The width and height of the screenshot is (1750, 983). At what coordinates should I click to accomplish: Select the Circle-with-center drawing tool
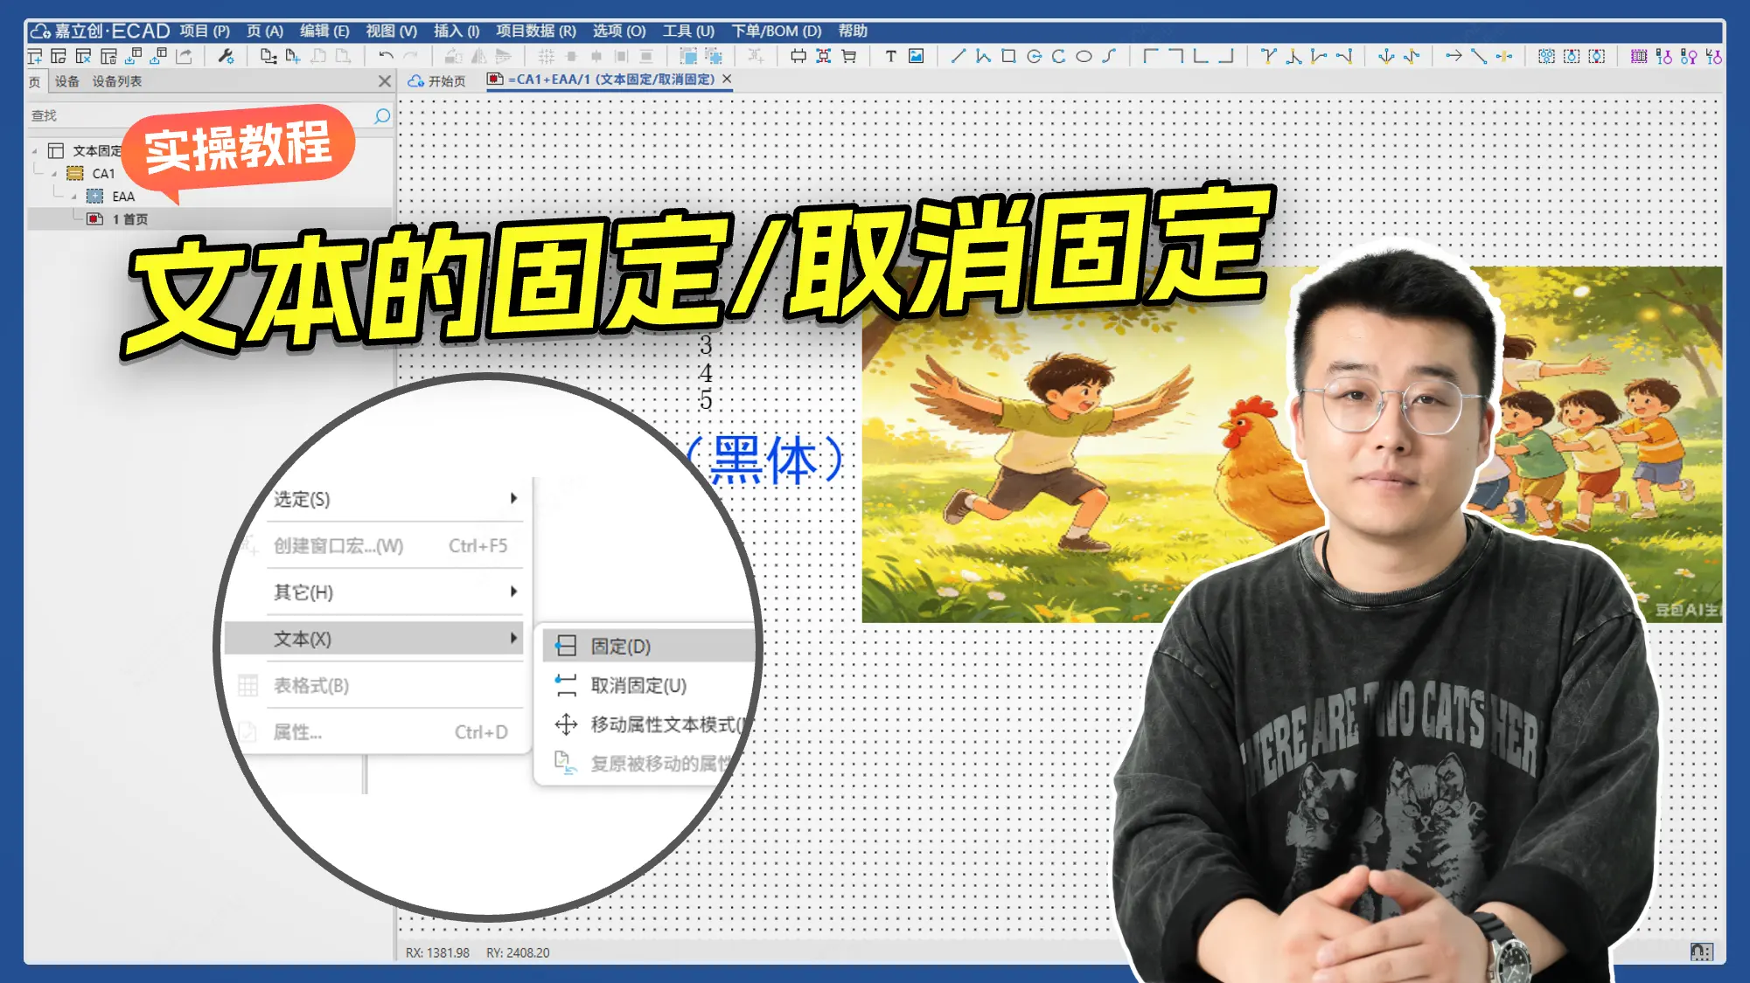coord(1034,57)
